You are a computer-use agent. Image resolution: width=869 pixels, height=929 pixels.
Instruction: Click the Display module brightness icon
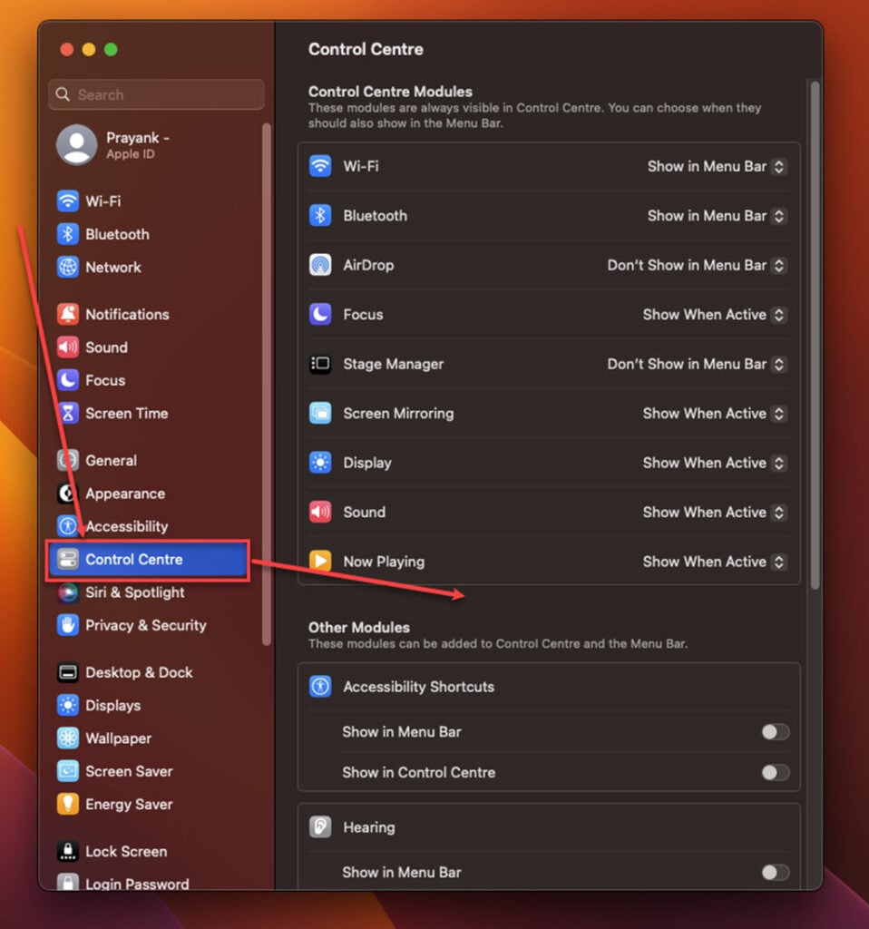[320, 463]
